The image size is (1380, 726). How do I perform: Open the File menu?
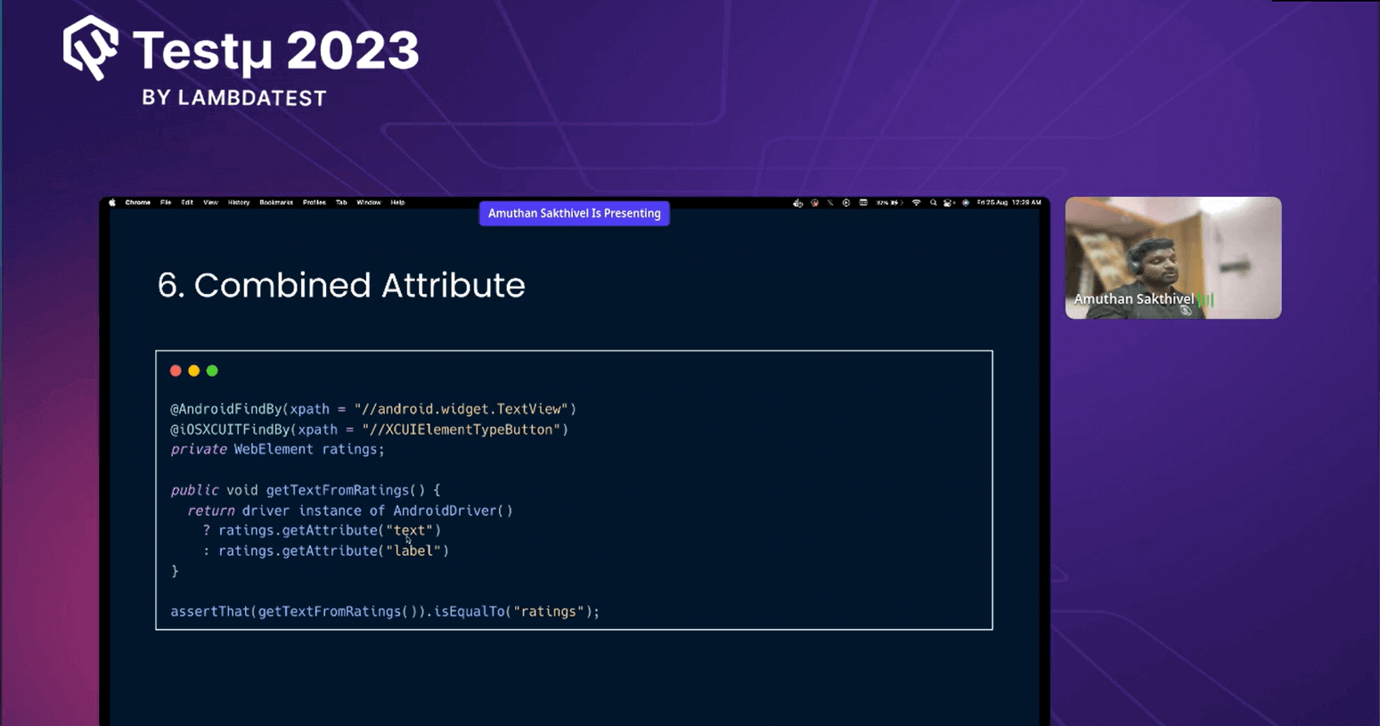click(x=166, y=203)
